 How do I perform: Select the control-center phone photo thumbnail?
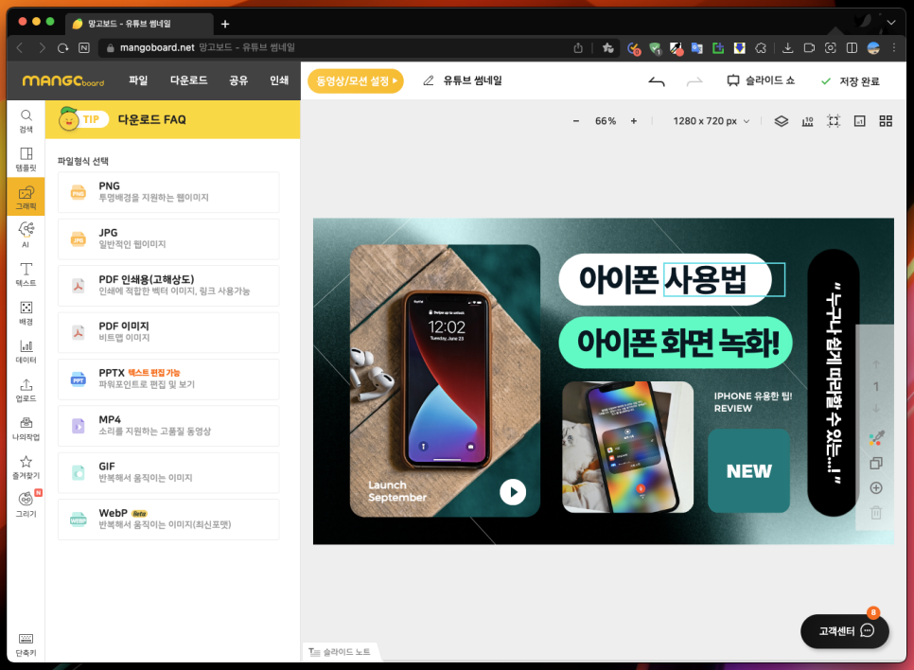628,448
